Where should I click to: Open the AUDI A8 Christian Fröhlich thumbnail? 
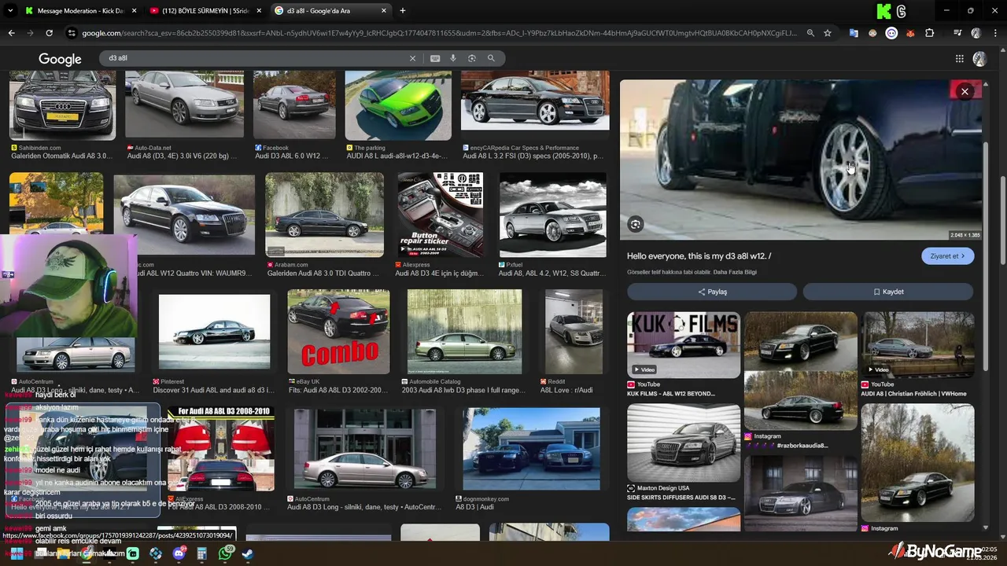coord(917,344)
